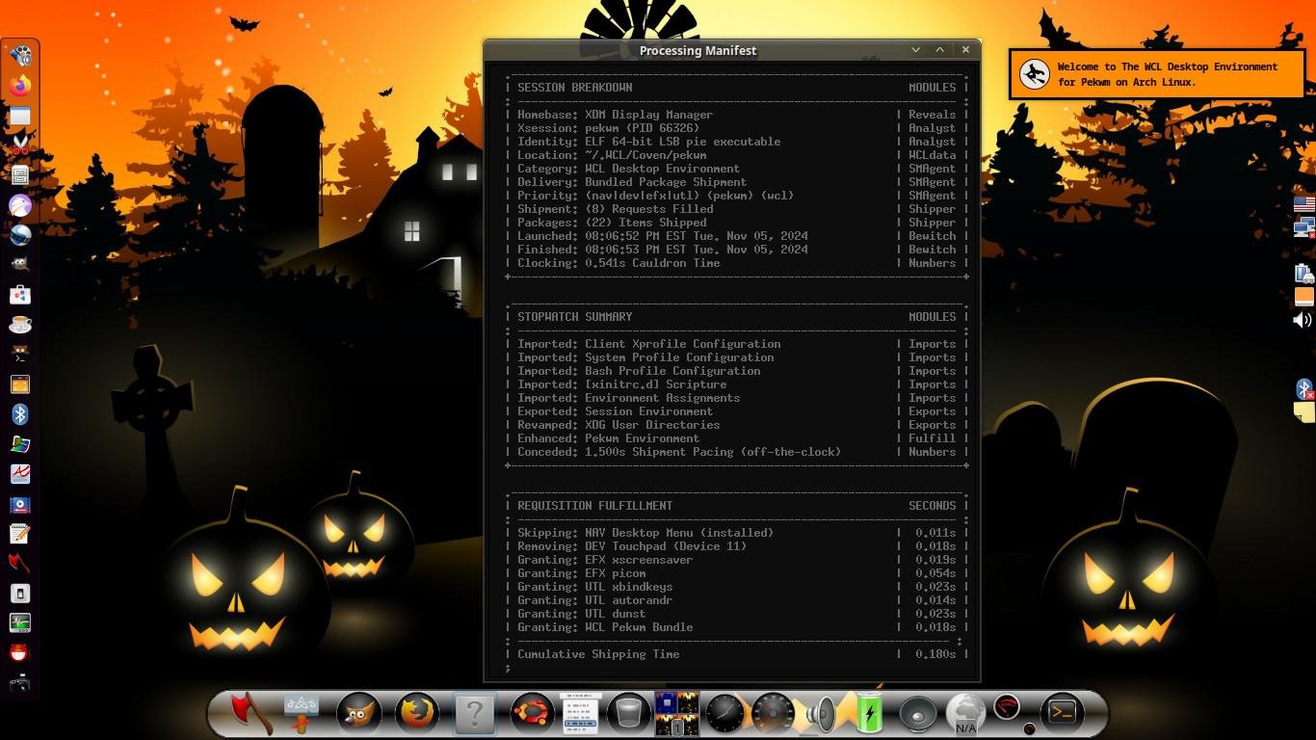Click 'Shipment: (8) Requests Filled' line
Viewport: 1316px width, 740px height.
(615, 209)
